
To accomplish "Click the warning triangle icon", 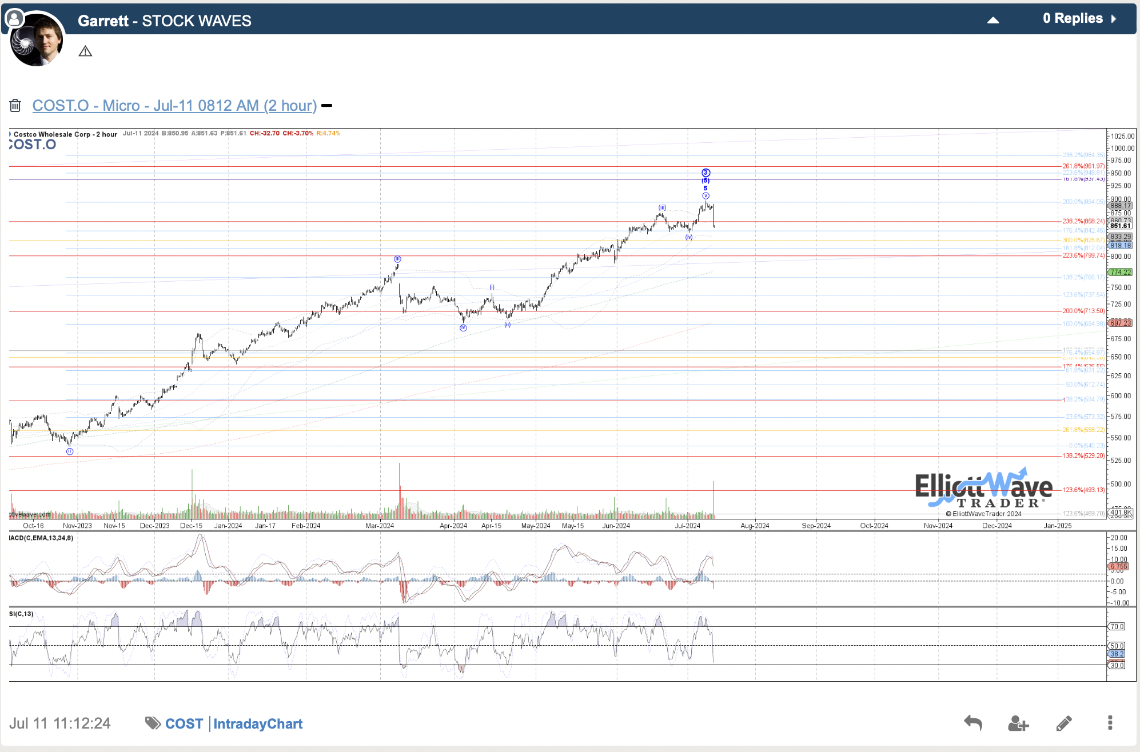I will pos(85,51).
